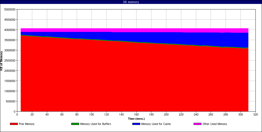Click the red Free Memory legend swatch
The image size is (262, 132).
(x=14, y=124)
